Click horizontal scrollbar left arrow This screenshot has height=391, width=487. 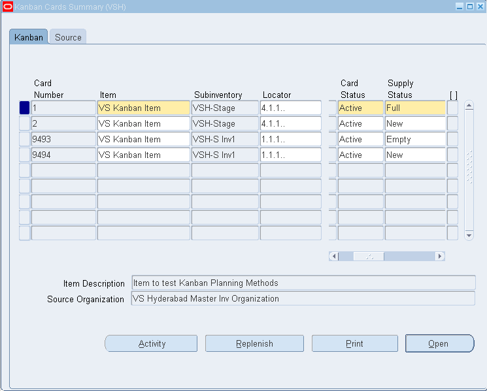click(334, 256)
